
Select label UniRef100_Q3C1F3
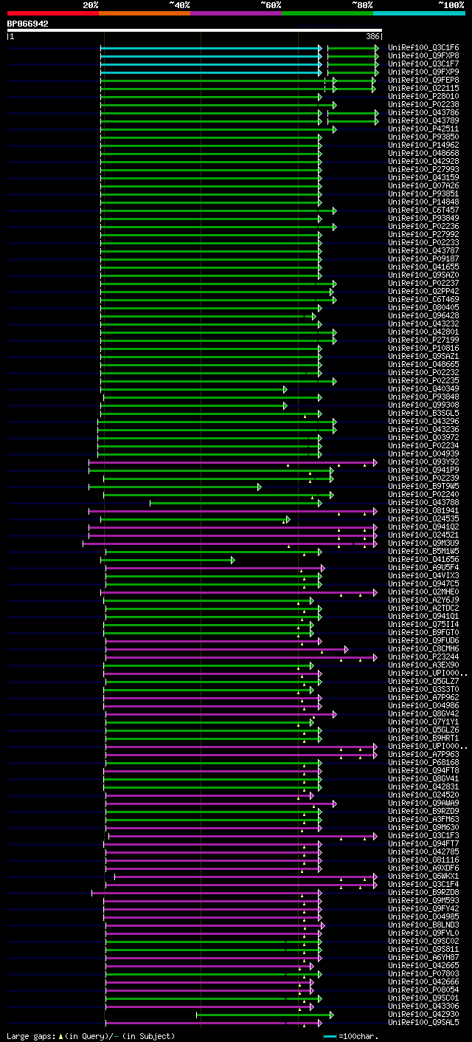click(x=423, y=836)
